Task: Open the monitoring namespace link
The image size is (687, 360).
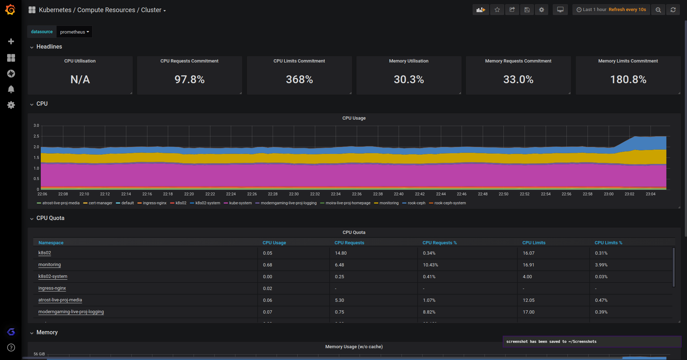Action: pyautogui.click(x=49, y=265)
